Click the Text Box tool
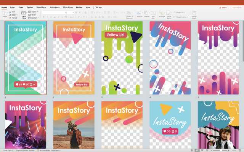 click(x=153, y=14)
